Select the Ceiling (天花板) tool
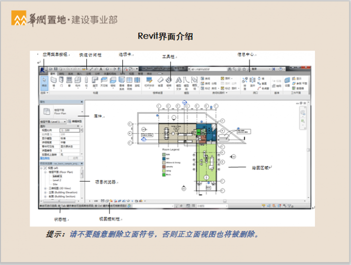The height and width of the screenshot is (265, 351). tap(104, 82)
